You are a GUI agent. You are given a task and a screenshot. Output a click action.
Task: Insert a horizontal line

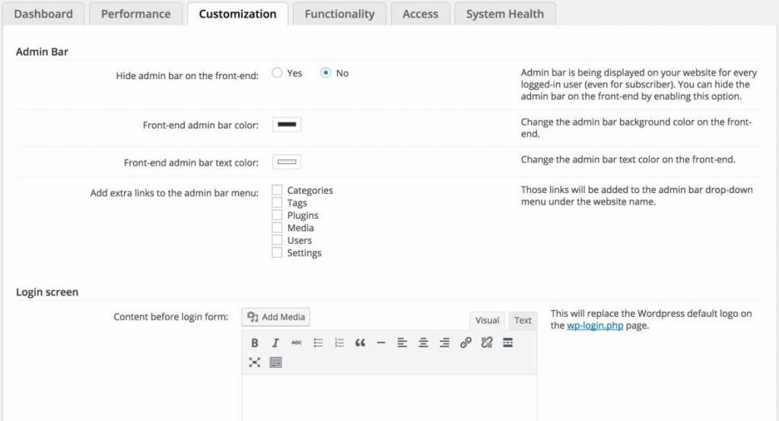pos(381,343)
